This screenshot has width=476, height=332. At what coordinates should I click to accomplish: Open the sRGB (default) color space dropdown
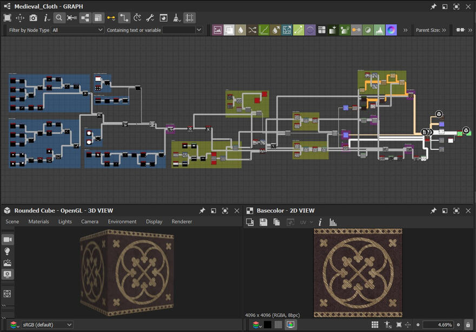47,324
